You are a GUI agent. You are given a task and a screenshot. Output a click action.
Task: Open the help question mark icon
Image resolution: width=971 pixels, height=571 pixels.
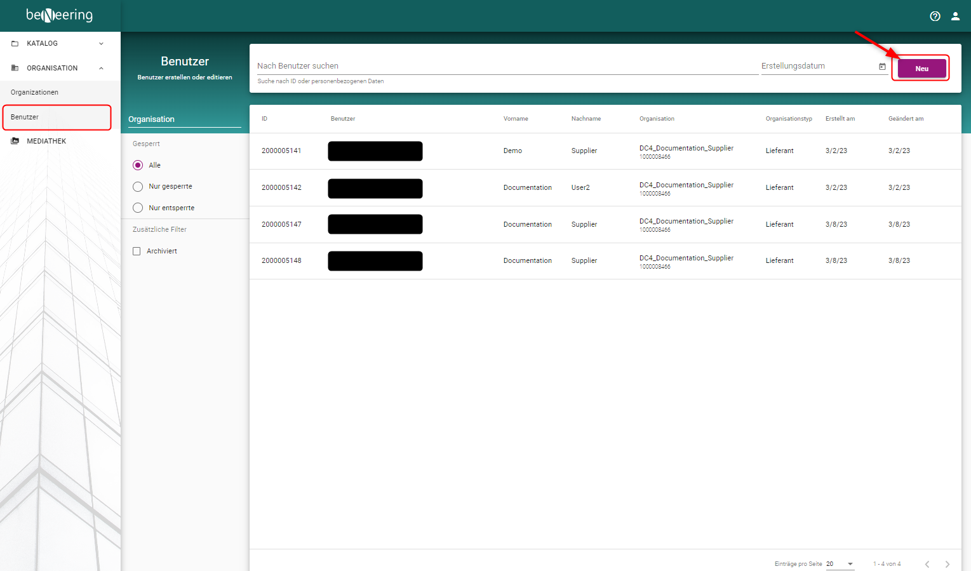click(x=935, y=17)
